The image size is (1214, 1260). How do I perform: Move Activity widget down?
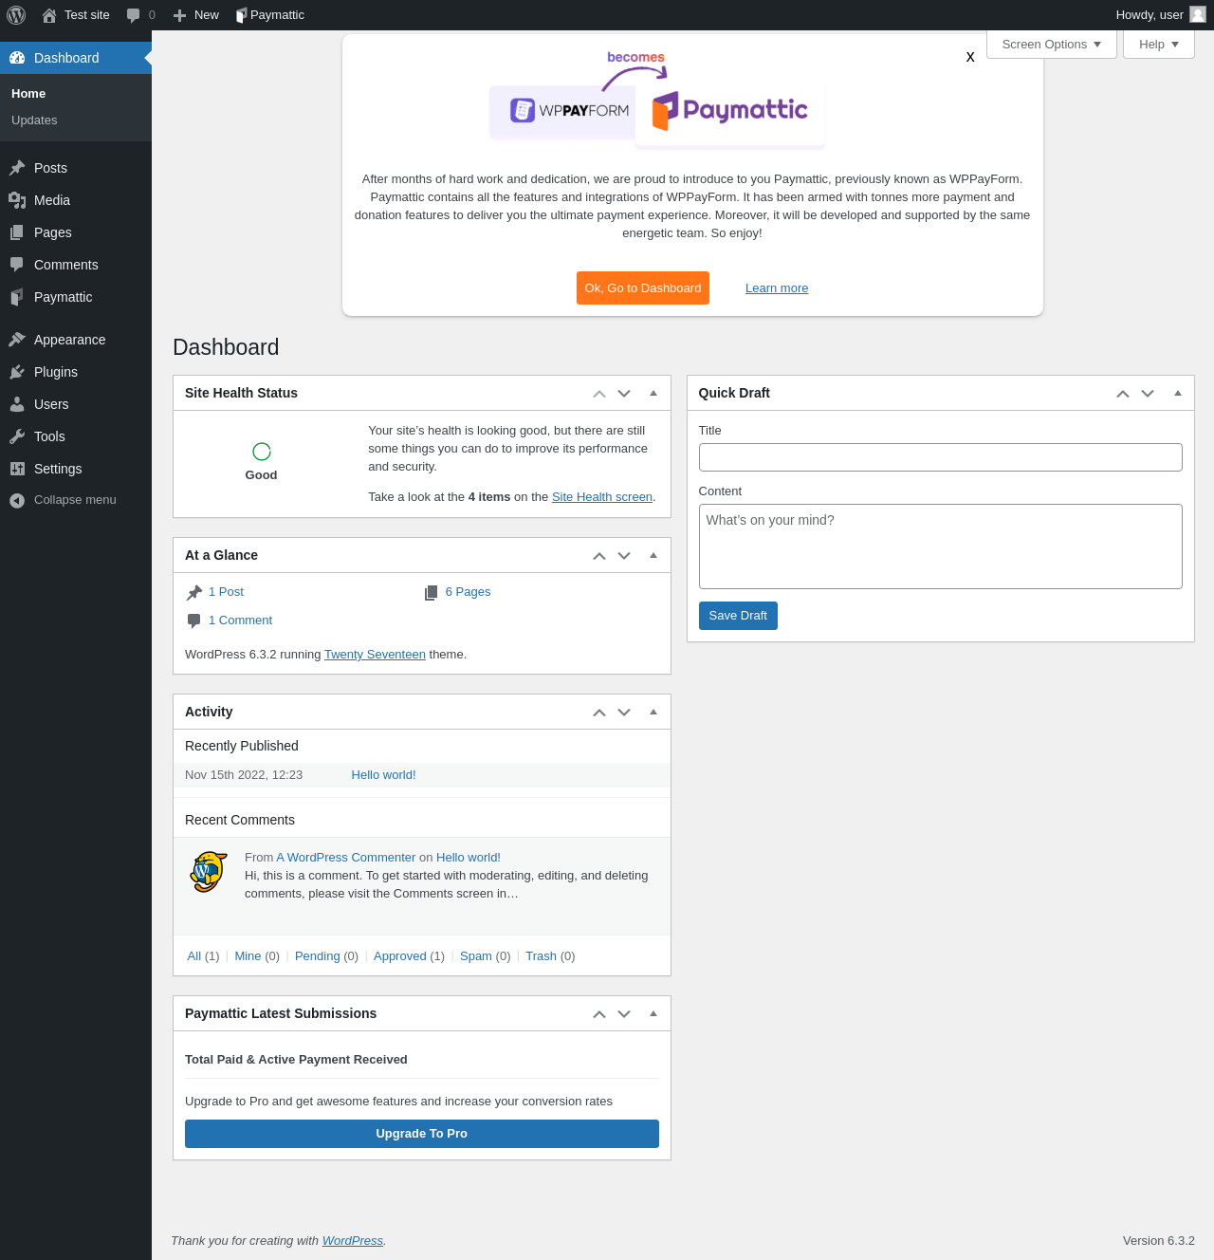(x=624, y=712)
